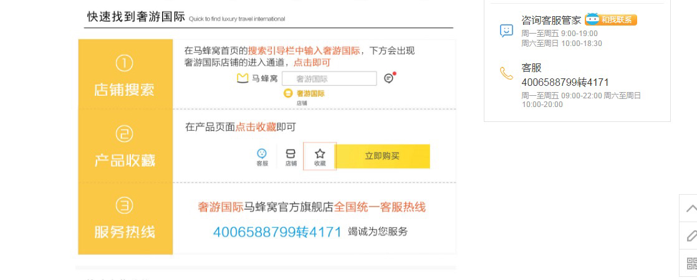Click the orange phone handset icon beside 客服
The image size is (697, 280).
(506, 73)
